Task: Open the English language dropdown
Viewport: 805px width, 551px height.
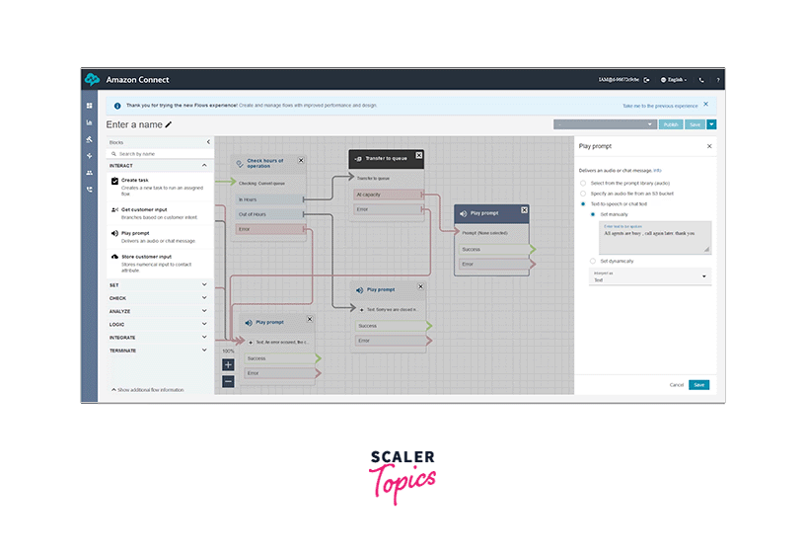Action: coord(677,79)
